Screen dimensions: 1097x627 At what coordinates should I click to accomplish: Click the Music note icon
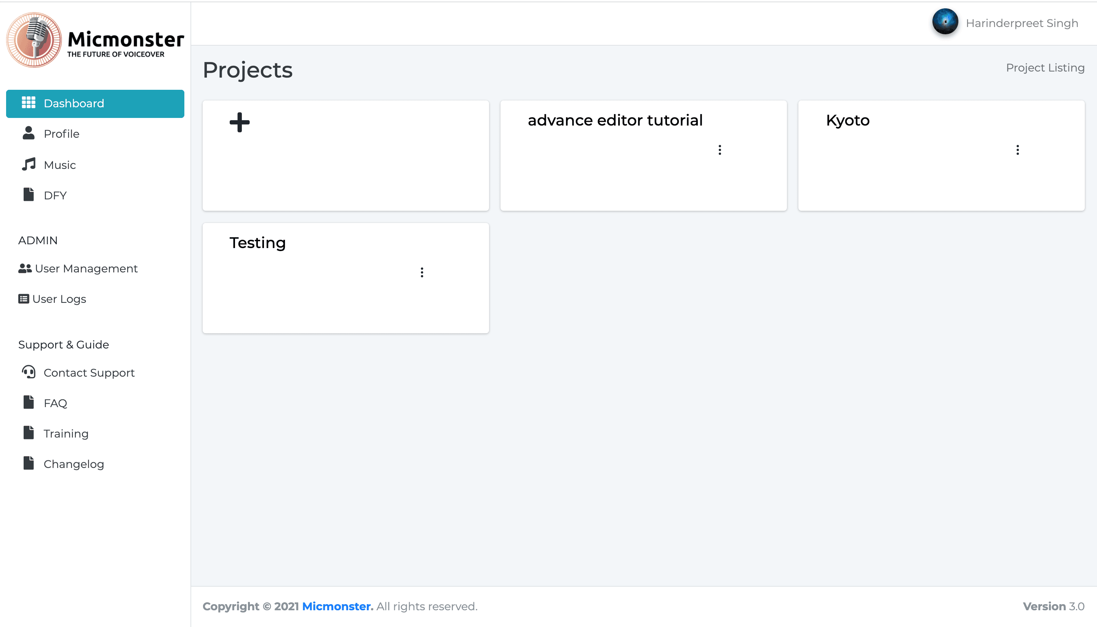pos(29,164)
